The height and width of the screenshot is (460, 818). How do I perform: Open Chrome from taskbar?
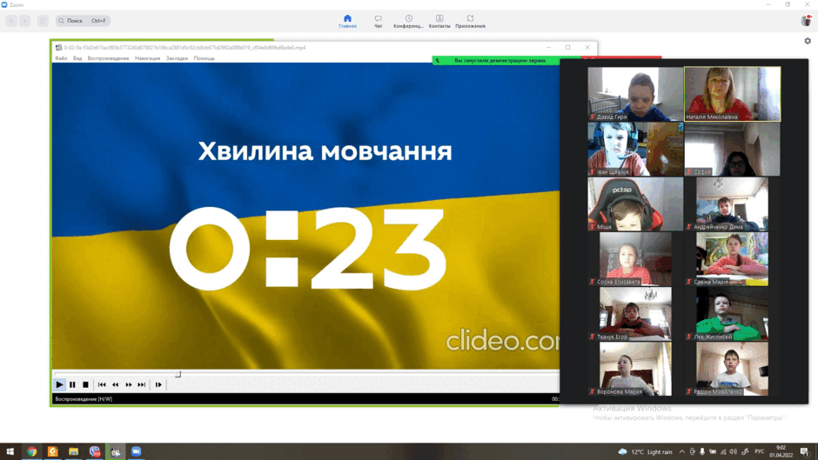tap(32, 451)
